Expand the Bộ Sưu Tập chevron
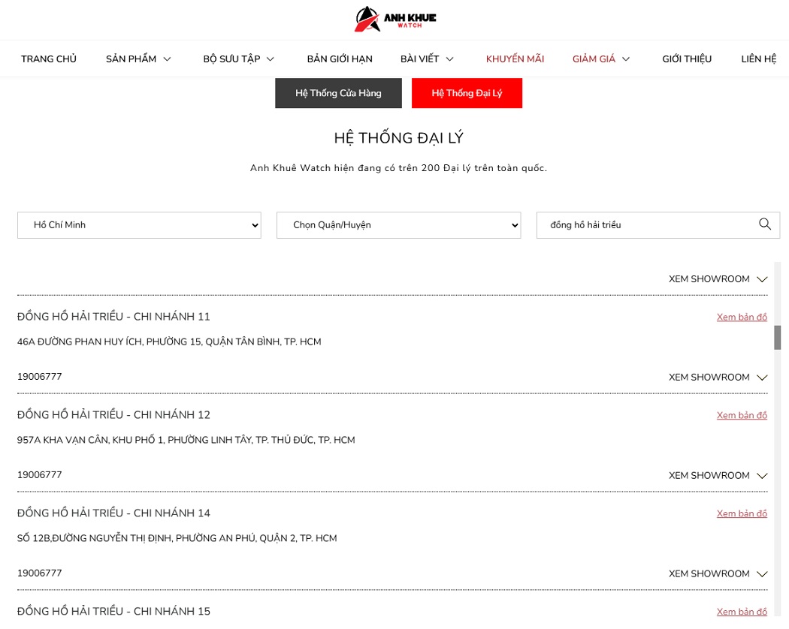Viewport: 789px width, 629px height. pyautogui.click(x=271, y=59)
